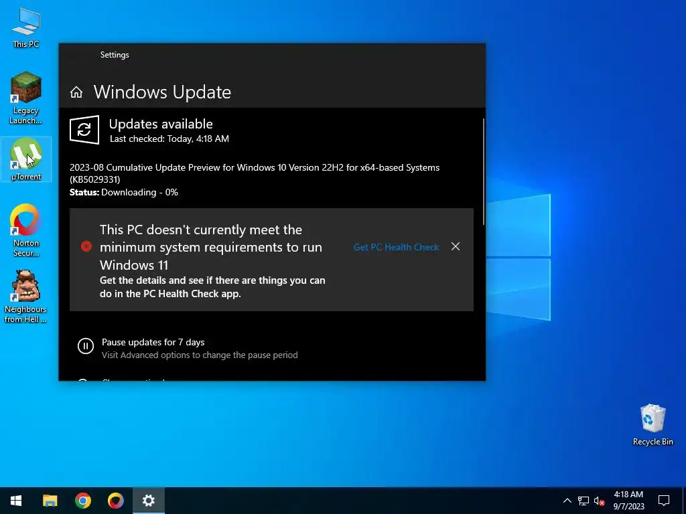Click the muted volume tray icon
This screenshot has height=514, width=686.
[600, 501]
